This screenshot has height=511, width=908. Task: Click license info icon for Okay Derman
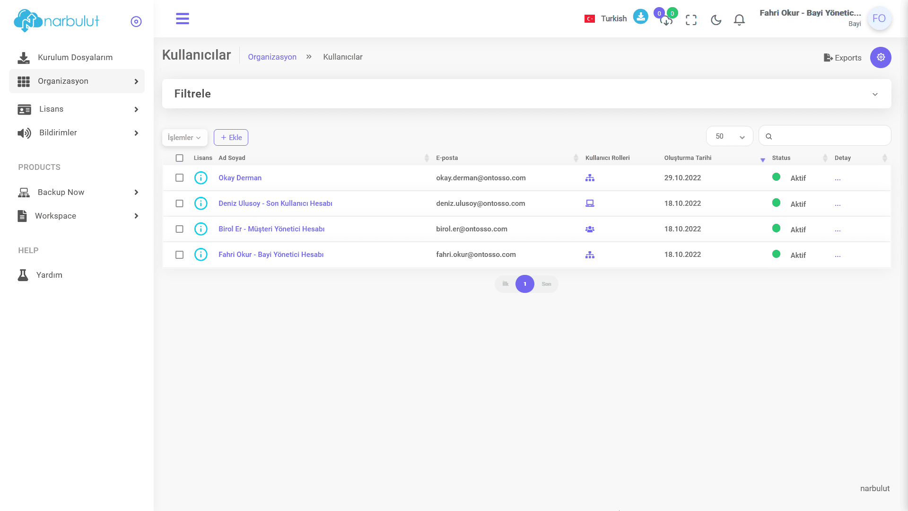[x=201, y=178]
